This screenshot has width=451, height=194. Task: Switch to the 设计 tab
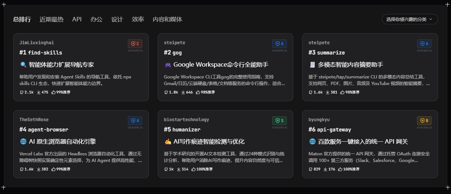tap(117, 20)
